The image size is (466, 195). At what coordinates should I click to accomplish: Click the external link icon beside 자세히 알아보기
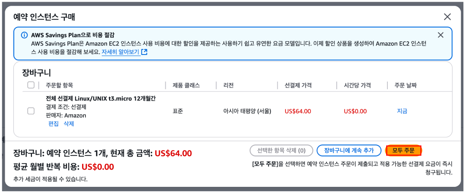[144, 52]
